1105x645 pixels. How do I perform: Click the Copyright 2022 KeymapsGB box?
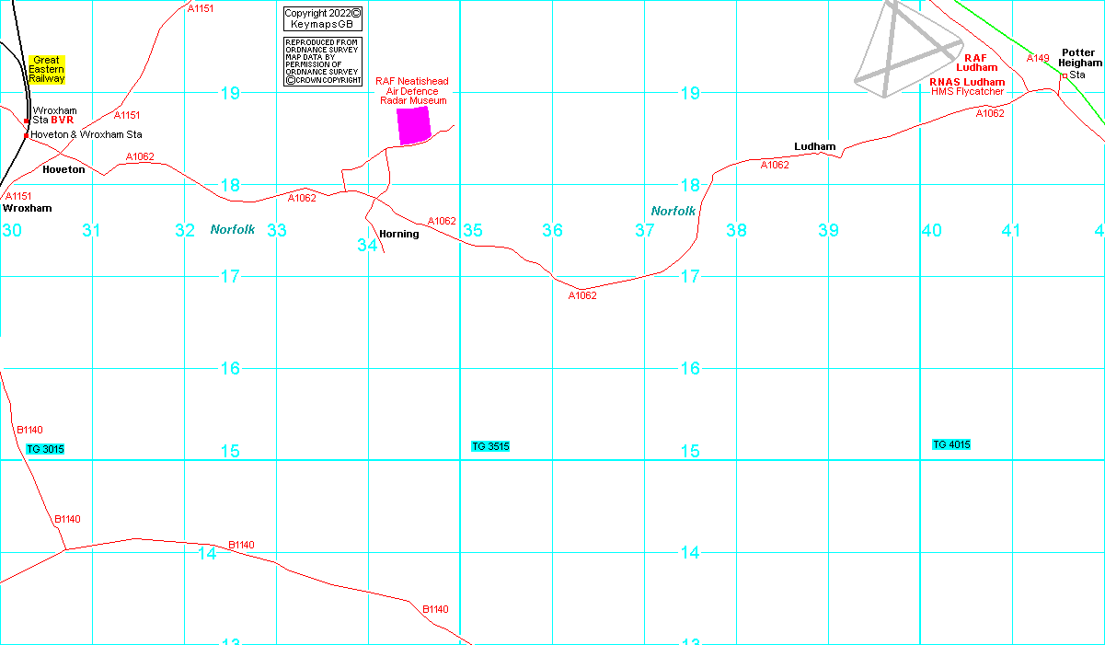coord(323,18)
